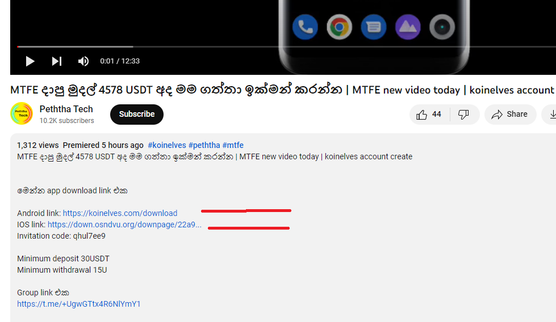Click the Group link එක label

point(43,293)
